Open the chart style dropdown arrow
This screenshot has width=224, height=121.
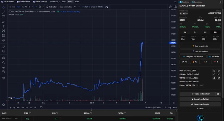[43, 7]
